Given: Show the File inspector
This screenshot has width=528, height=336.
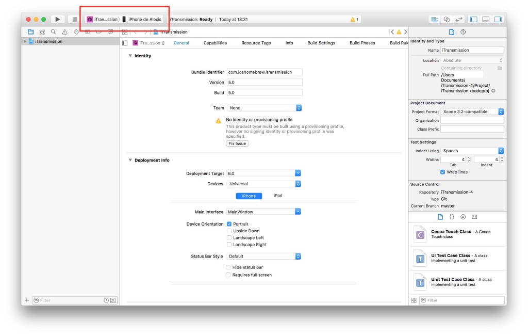Looking at the screenshot, I should click(452, 32).
